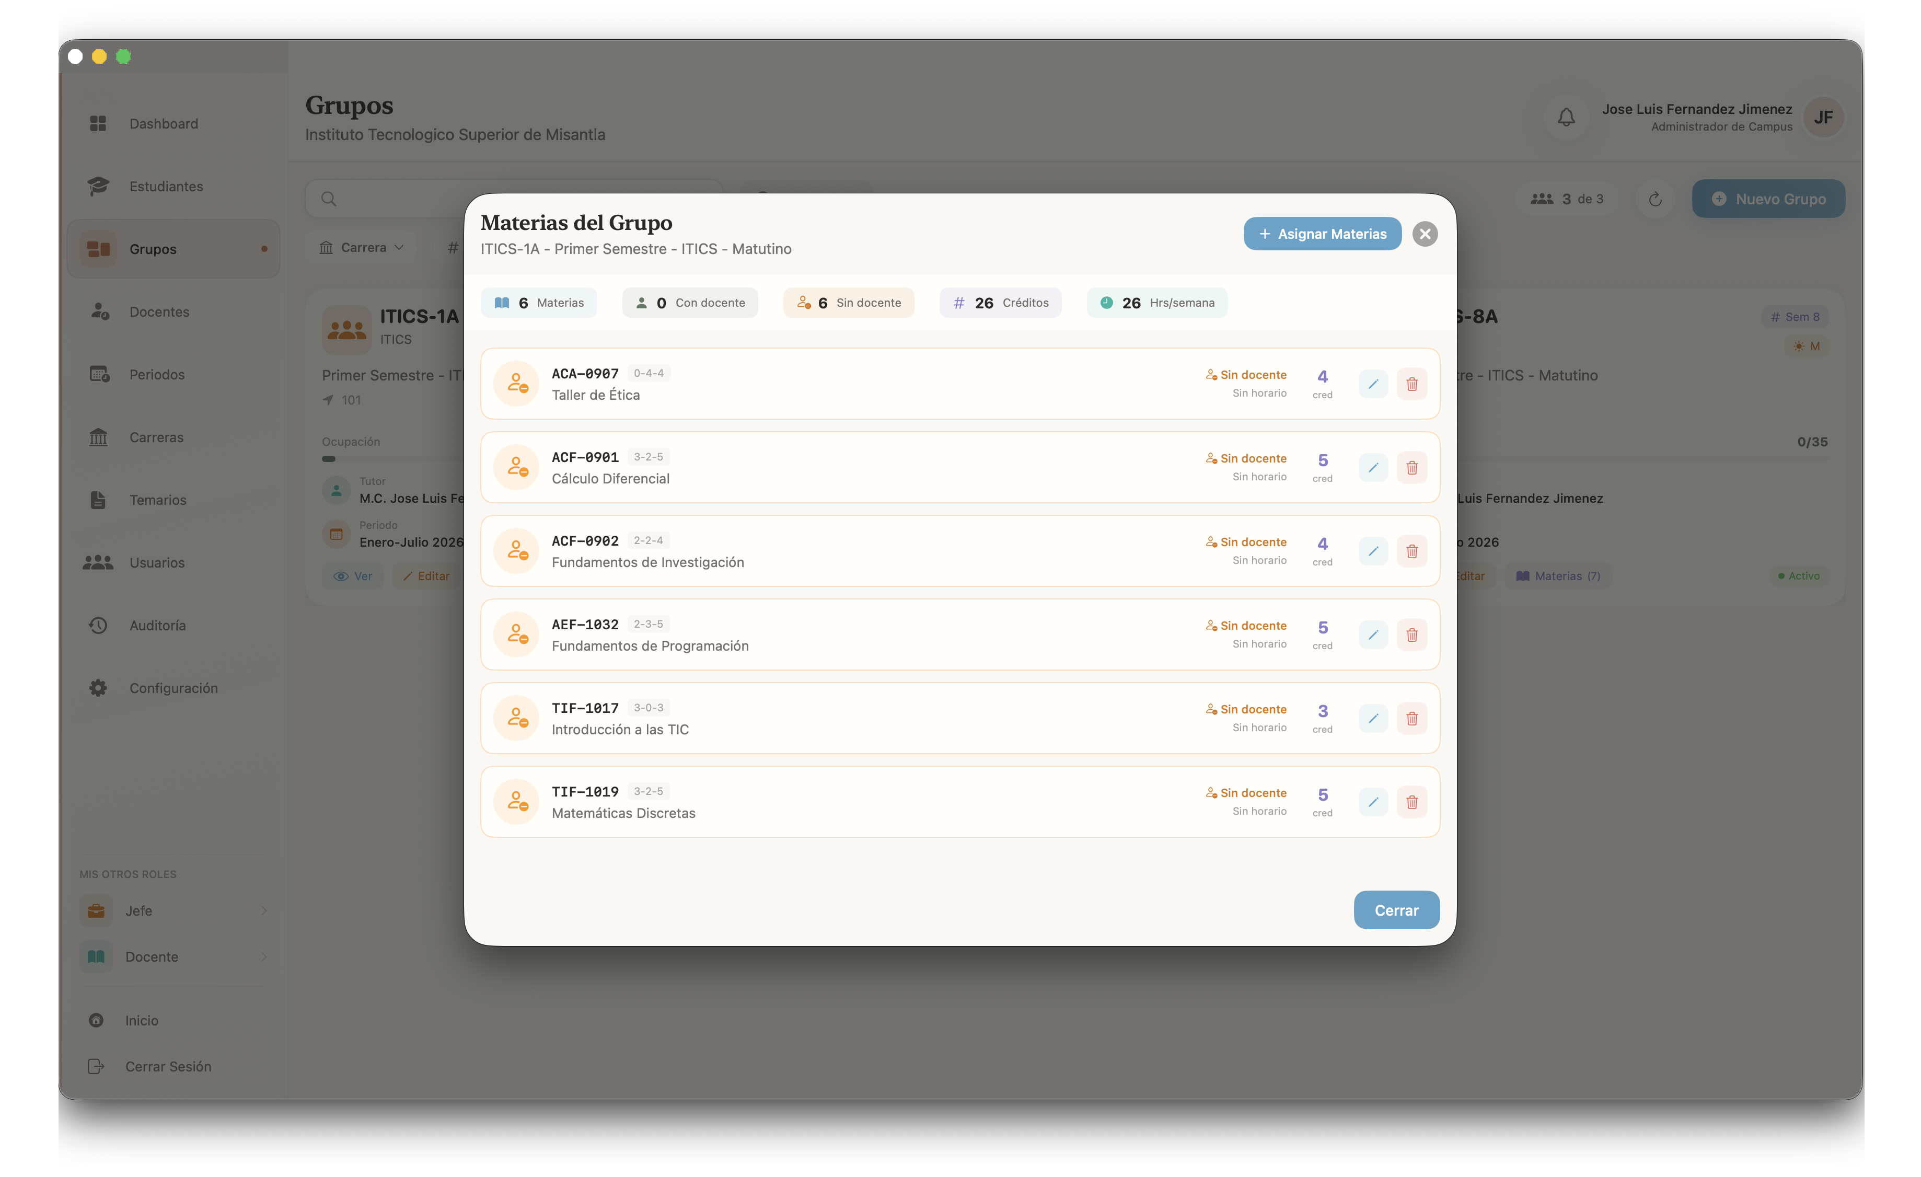Expand the Jefe role chevron
This screenshot has height=1177, width=1921.
click(x=264, y=910)
